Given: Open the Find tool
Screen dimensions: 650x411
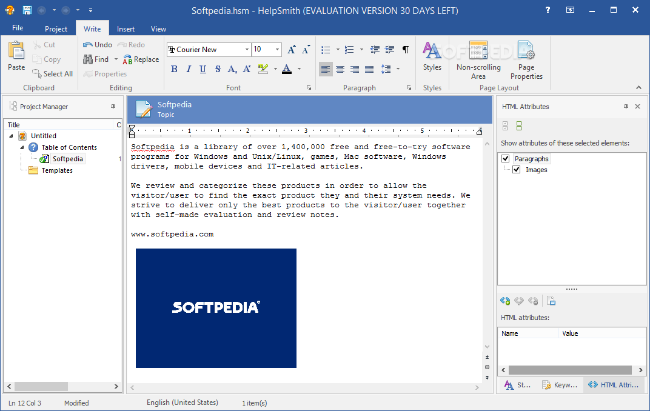Looking at the screenshot, I should [96, 59].
